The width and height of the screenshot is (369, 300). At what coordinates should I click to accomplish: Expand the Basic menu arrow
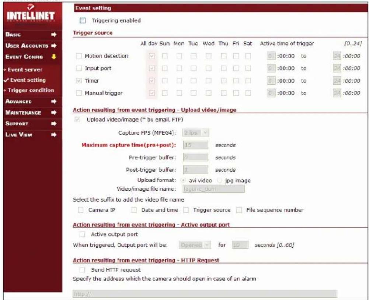(x=54, y=35)
